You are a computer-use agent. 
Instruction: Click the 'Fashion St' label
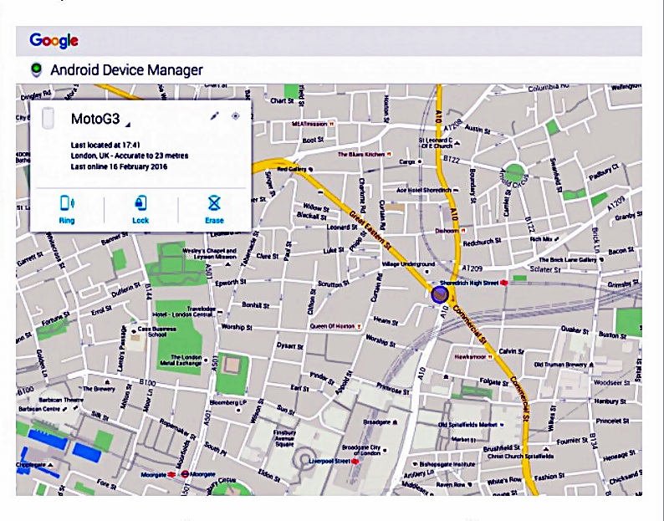[x=549, y=478]
